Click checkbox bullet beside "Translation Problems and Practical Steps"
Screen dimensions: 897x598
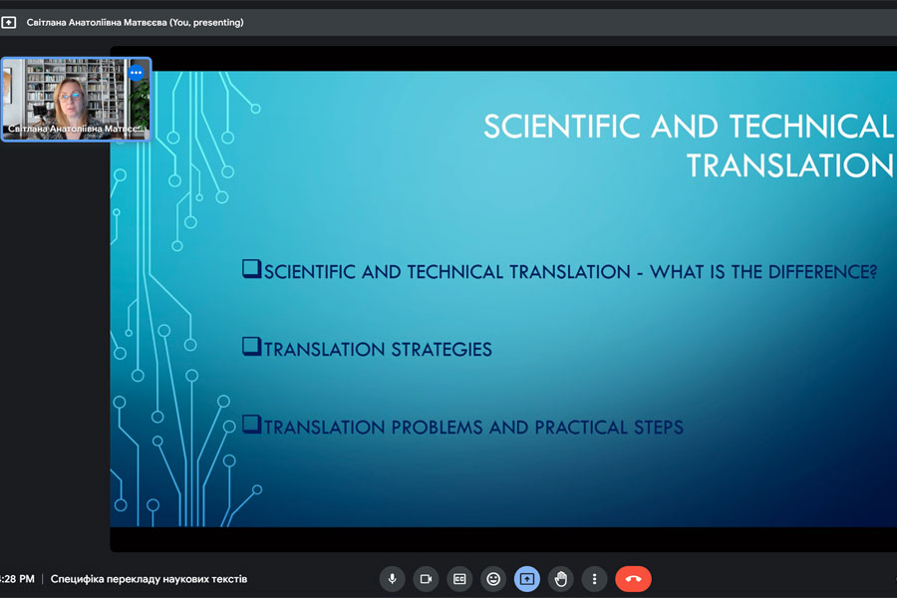click(x=251, y=426)
